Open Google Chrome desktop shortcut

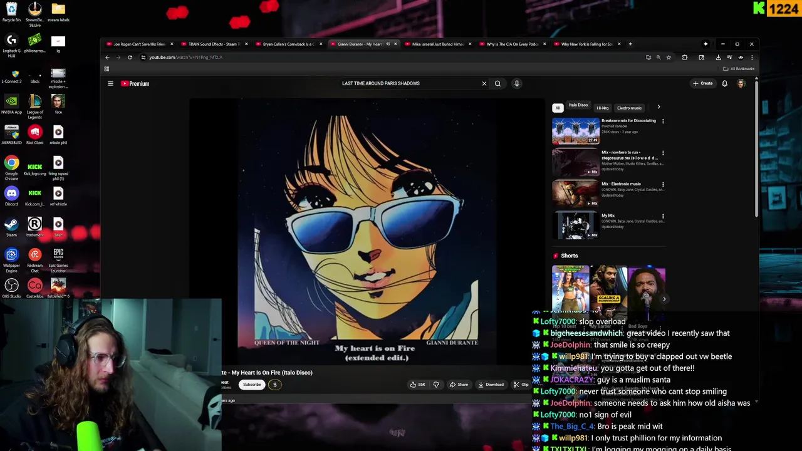[11, 168]
